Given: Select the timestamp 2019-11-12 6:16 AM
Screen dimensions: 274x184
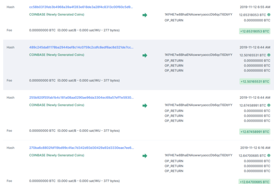Looking at the screenshot, I should (x=255, y=148).
